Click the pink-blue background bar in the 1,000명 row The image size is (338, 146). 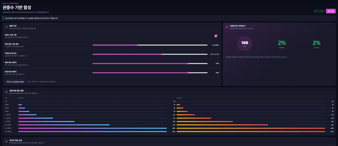coord(27,115)
